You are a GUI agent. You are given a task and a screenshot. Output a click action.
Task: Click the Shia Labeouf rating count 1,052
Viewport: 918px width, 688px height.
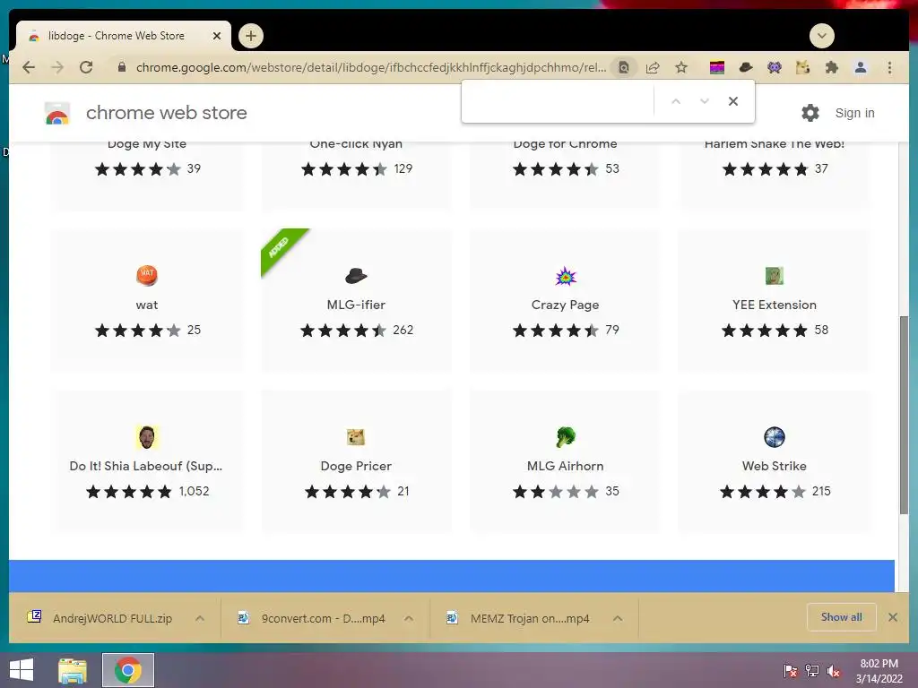[194, 492]
